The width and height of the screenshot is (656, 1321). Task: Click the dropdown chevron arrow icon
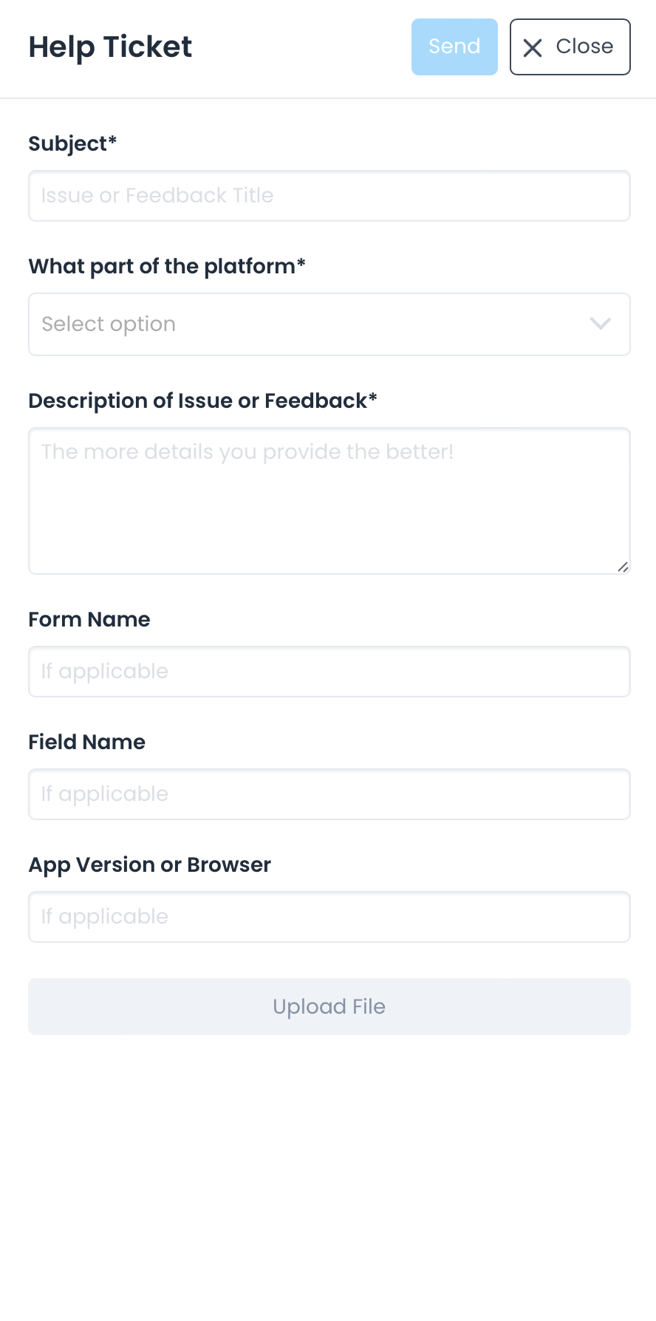pos(600,324)
